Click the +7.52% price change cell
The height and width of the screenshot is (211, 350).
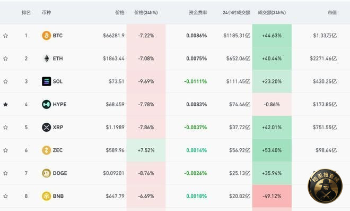pos(146,150)
